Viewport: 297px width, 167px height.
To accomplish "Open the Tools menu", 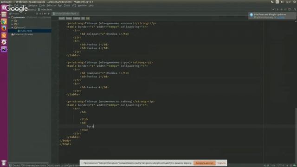I will point(67,6).
